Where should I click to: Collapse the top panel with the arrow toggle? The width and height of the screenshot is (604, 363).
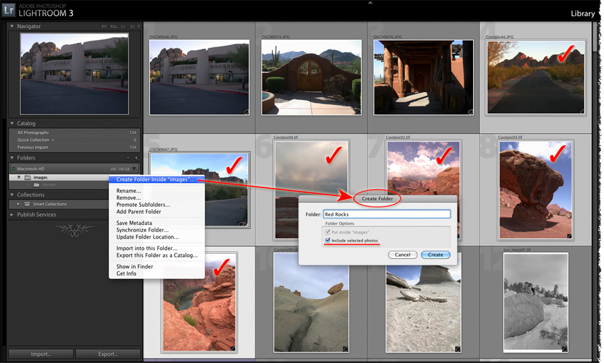click(370, 3)
